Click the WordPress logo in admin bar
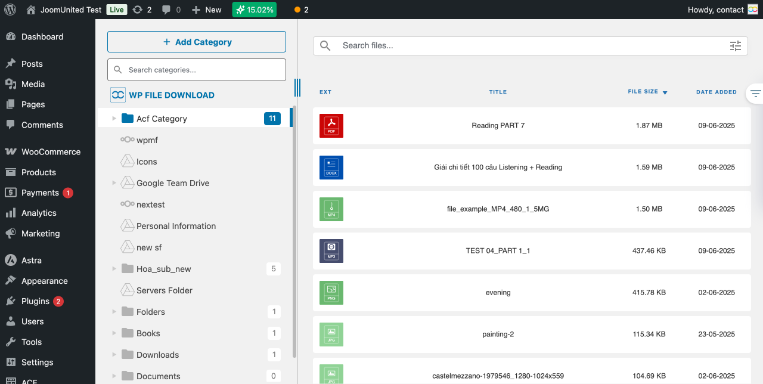763x384 pixels. click(x=10, y=10)
